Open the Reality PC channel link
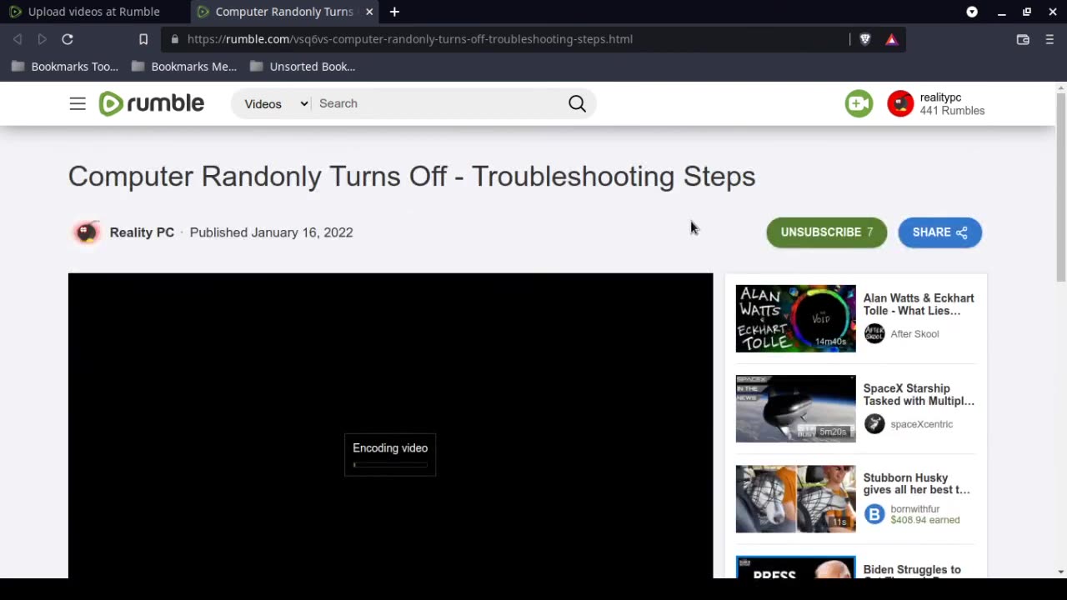1067x600 pixels. click(142, 232)
